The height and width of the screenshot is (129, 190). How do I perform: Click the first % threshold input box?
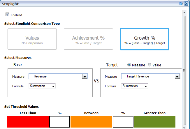click(x=60, y=121)
